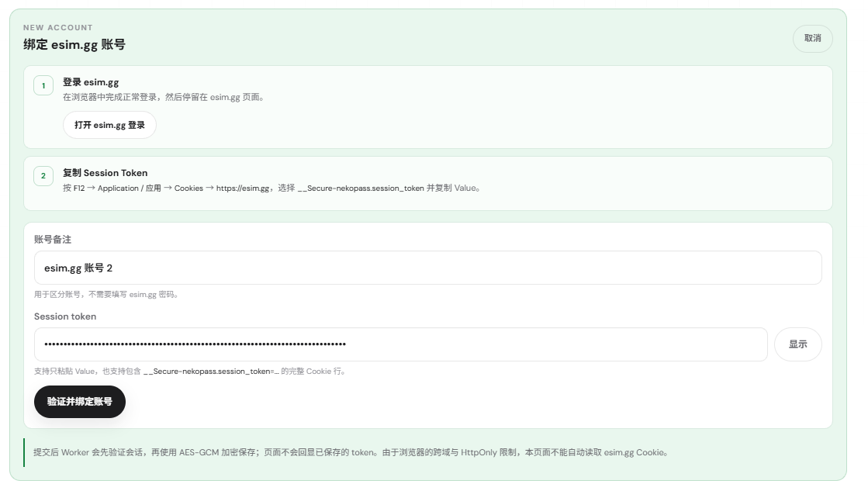Viewport: 868px width, 491px height.
Task: Click the F12 → Application cookie instruction text
Action: (x=271, y=188)
